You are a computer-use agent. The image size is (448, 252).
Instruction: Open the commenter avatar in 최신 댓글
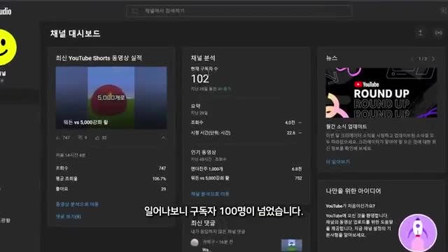(x=195, y=243)
